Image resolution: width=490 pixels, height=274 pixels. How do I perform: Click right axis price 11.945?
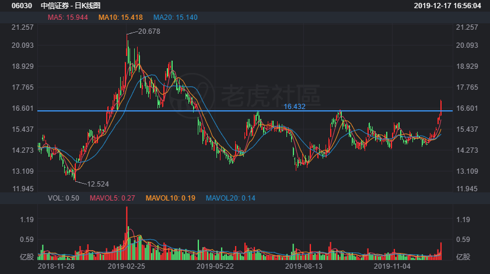pos(467,188)
